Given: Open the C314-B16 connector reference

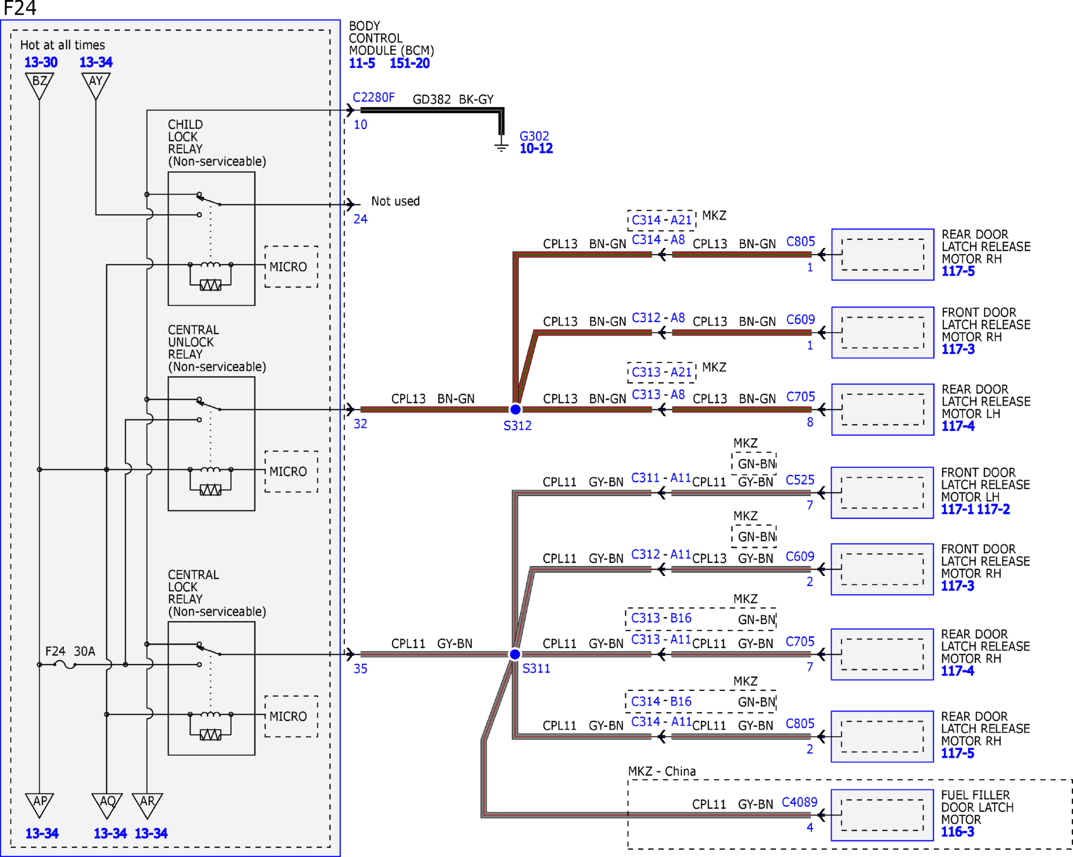Looking at the screenshot, I should coord(661,702).
